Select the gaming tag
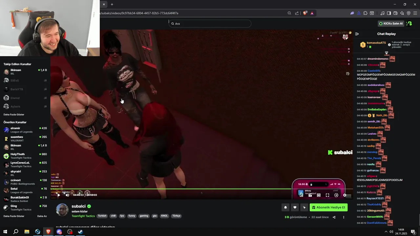 coord(144,216)
